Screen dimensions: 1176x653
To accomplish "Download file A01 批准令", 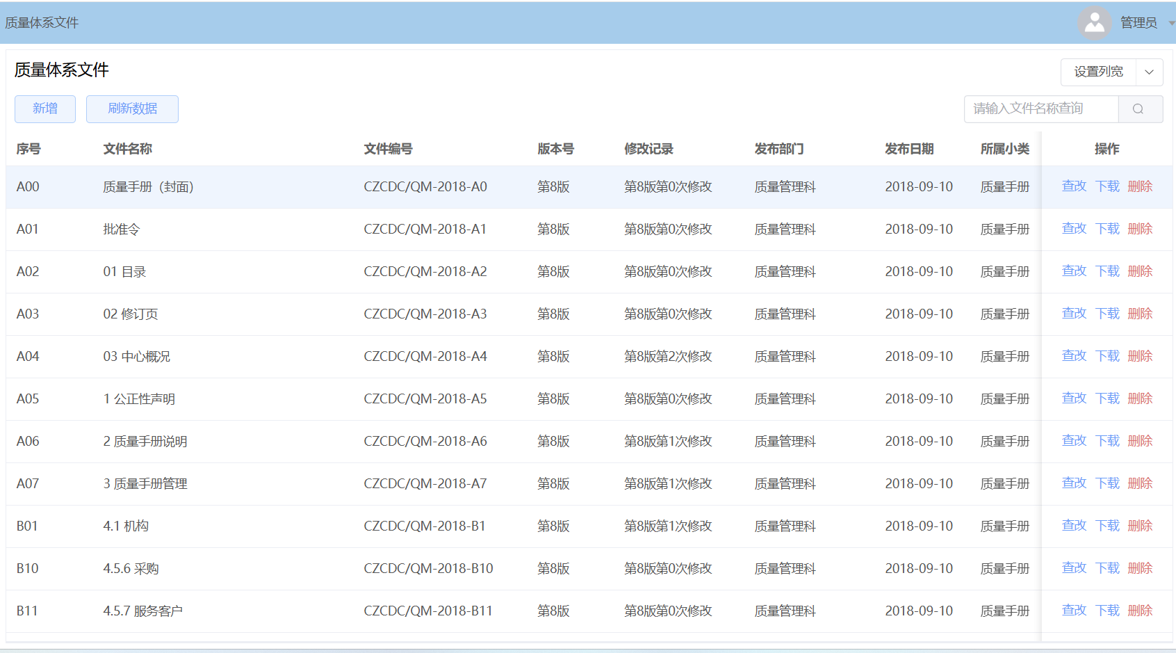I will (x=1107, y=229).
